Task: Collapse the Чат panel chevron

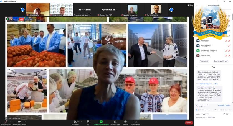Action: coord(197,67)
